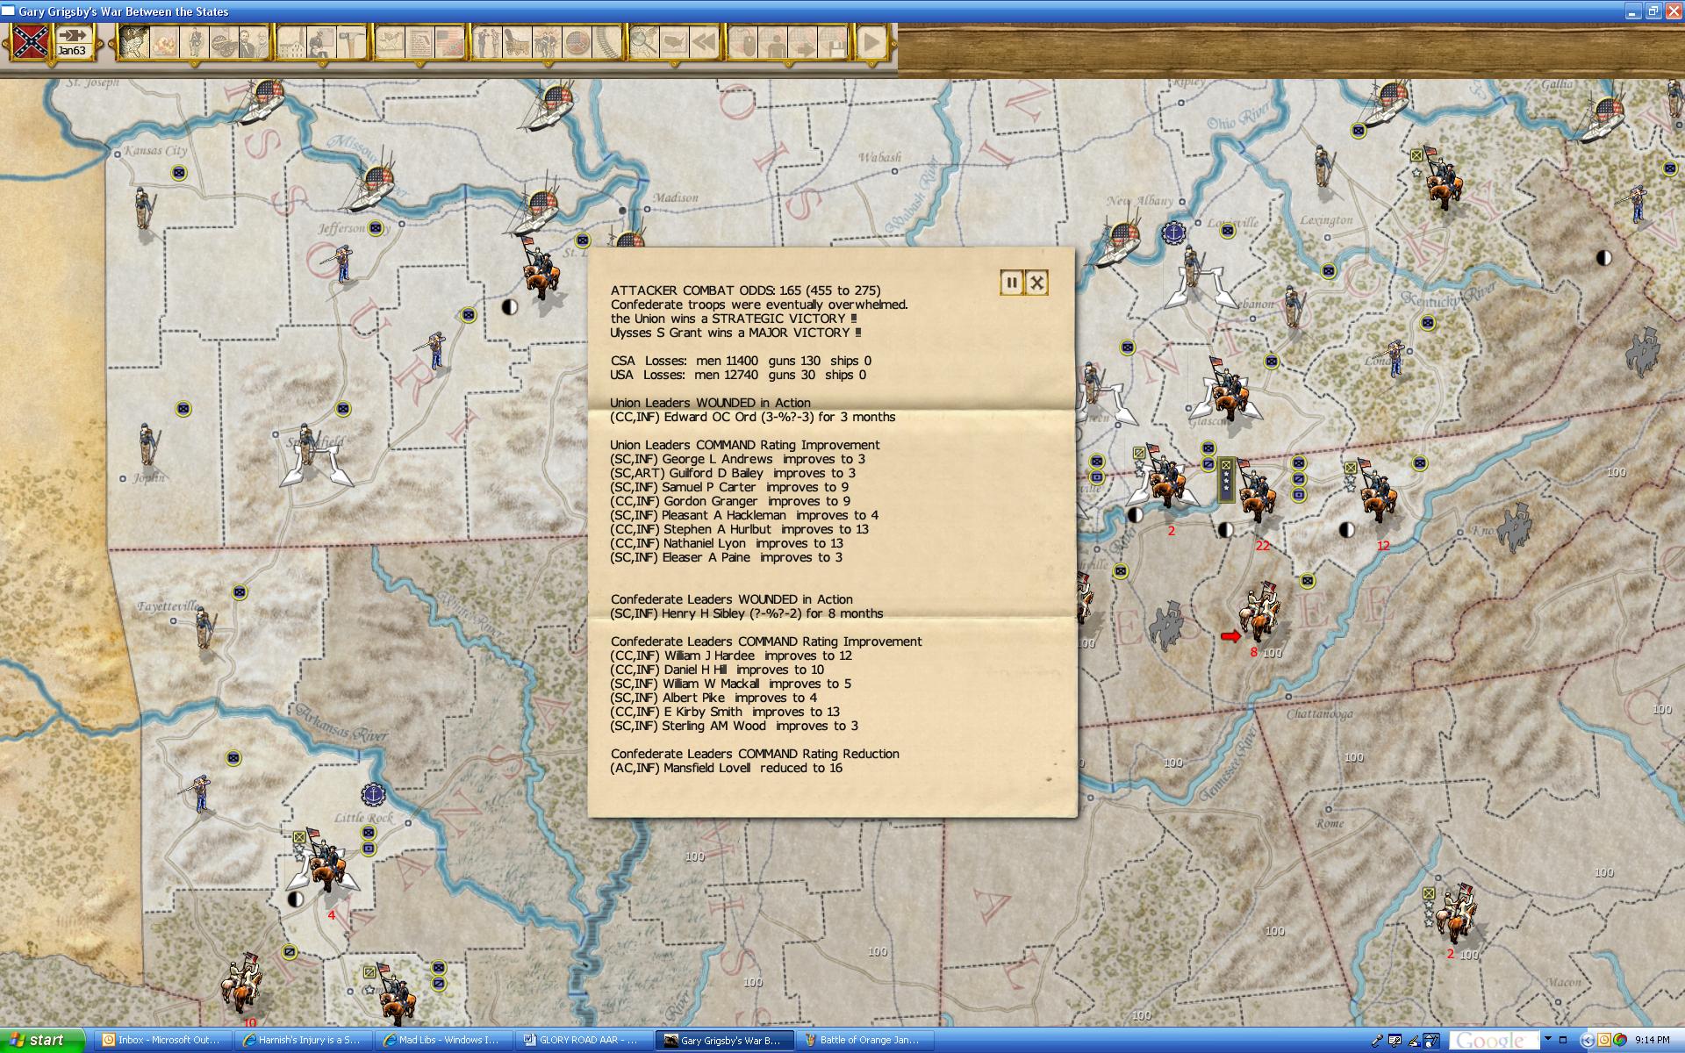Click the dual flags toolbar icon
The height and width of the screenshot is (1053, 1685).
[x=449, y=41]
